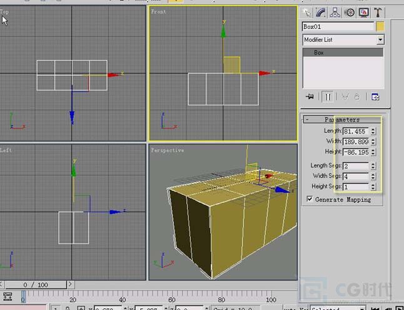Toggle Show End Result button
Viewport: 404px width, 310px height.
coord(328,97)
